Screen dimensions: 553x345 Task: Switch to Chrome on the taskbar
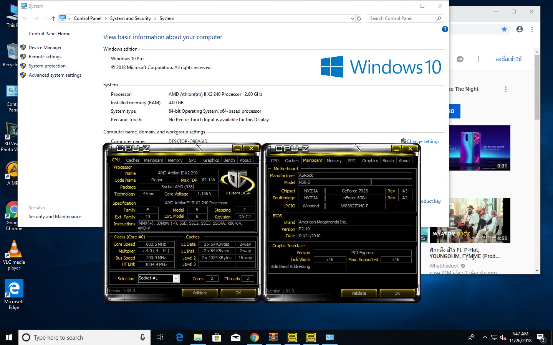coord(254,337)
